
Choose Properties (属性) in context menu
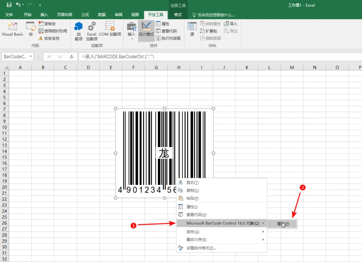222,207
